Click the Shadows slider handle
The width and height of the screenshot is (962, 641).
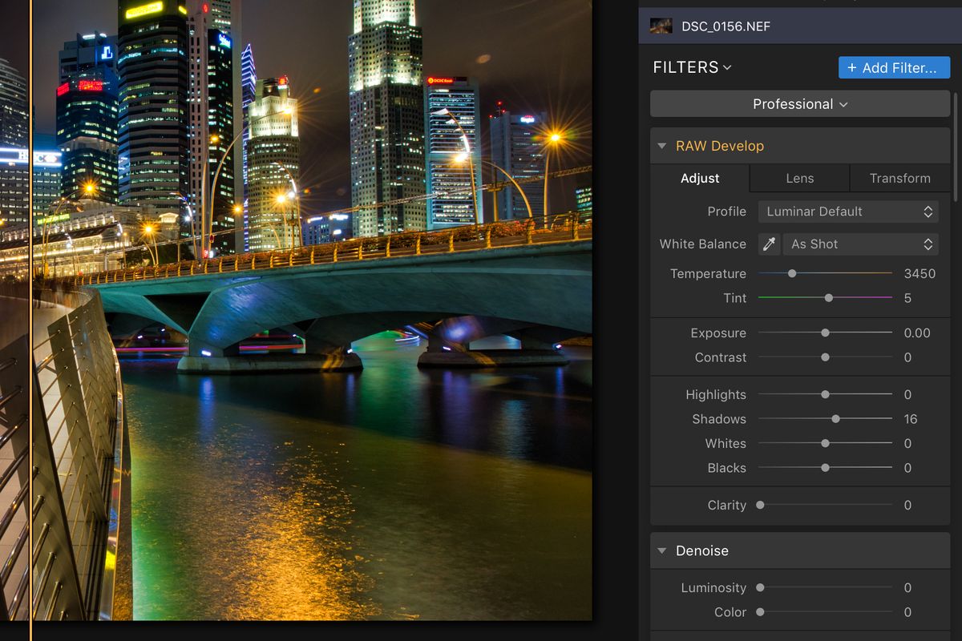[x=835, y=418]
